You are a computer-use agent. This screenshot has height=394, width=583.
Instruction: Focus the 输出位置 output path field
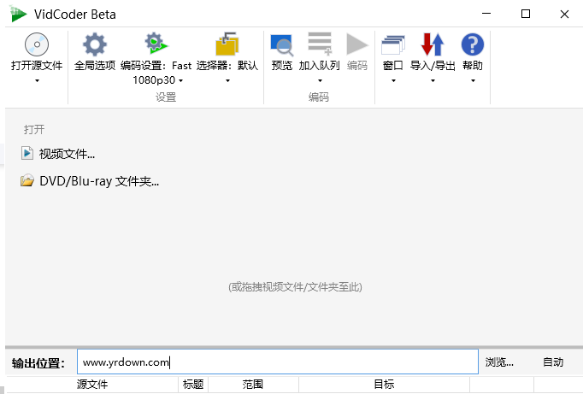(x=277, y=362)
